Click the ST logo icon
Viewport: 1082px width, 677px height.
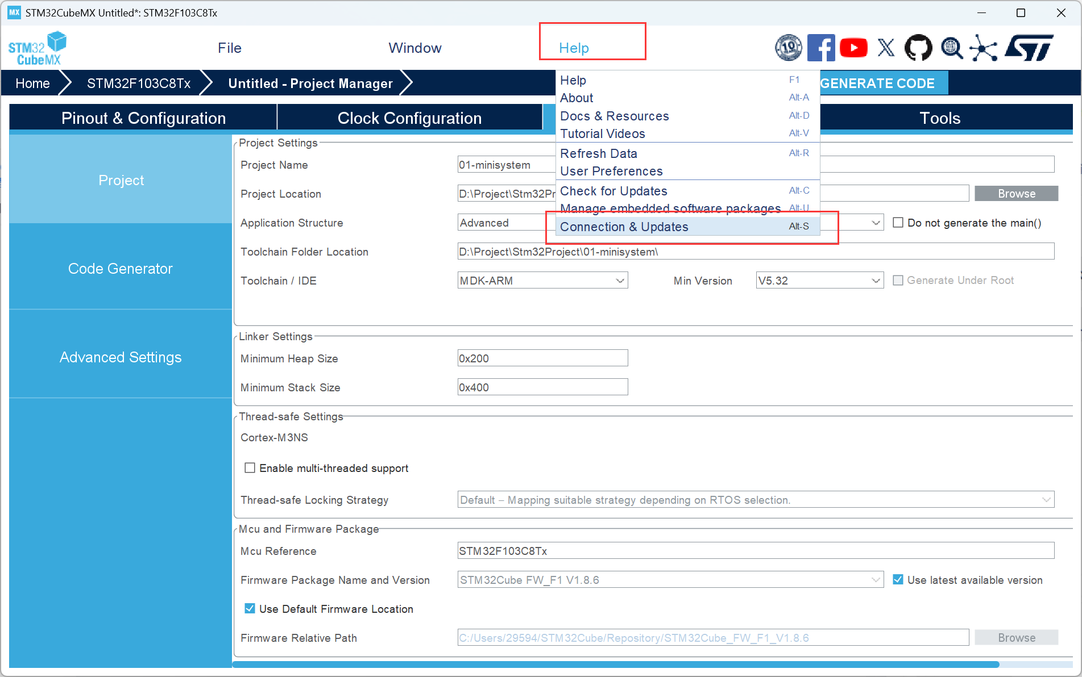1029,48
